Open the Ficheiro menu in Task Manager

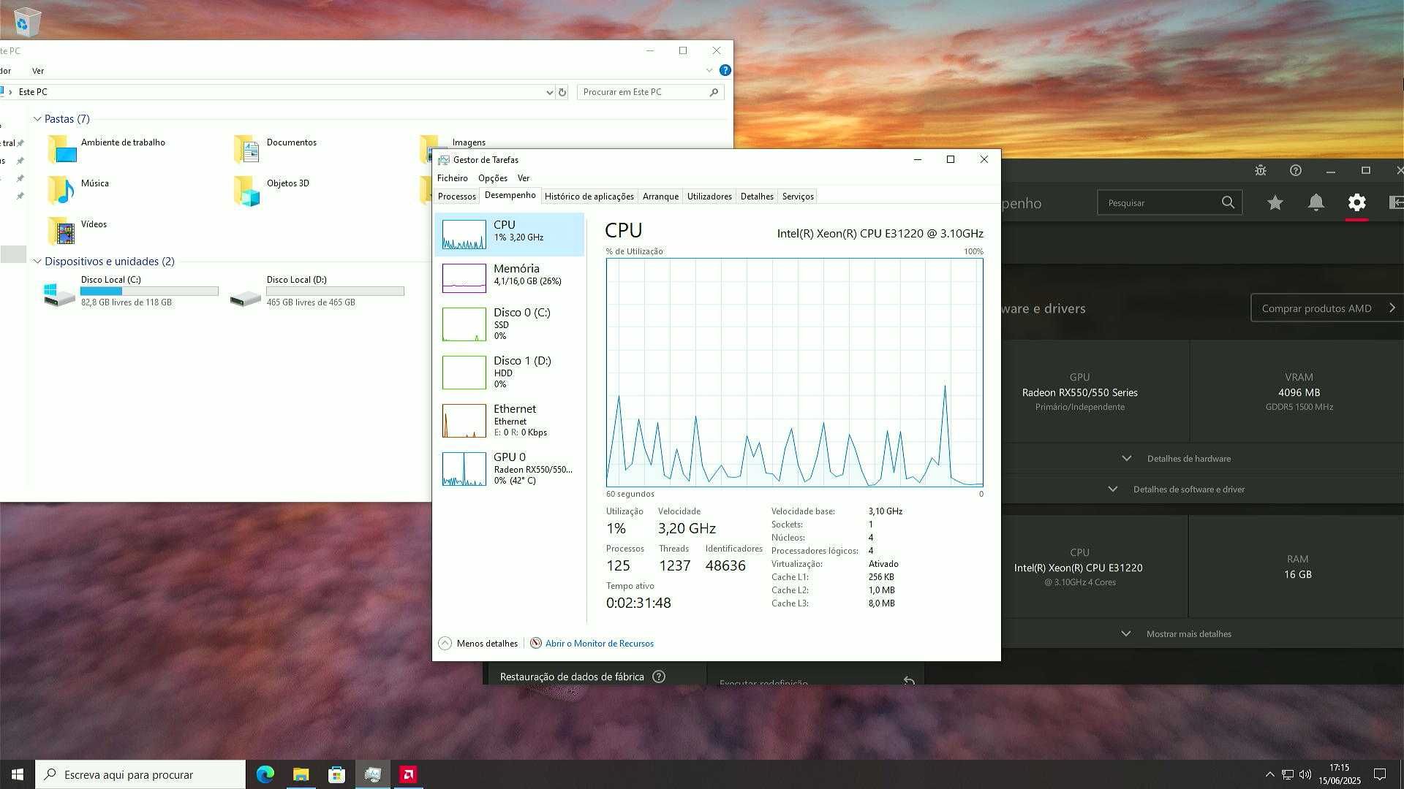coord(453,178)
